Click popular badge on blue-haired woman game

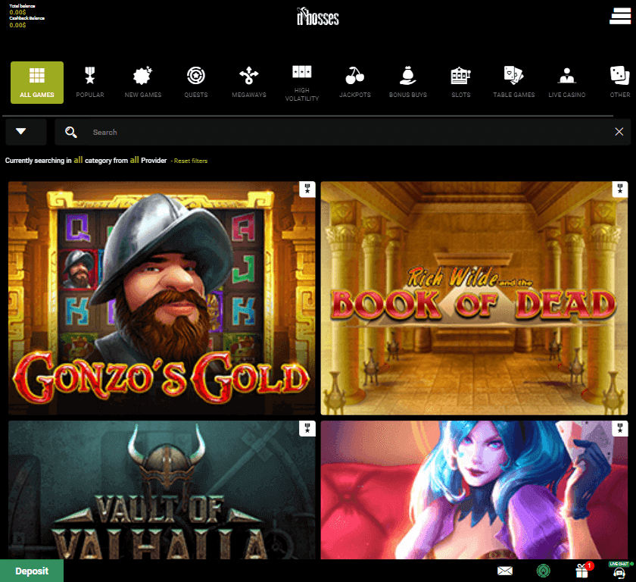tap(620, 429)
